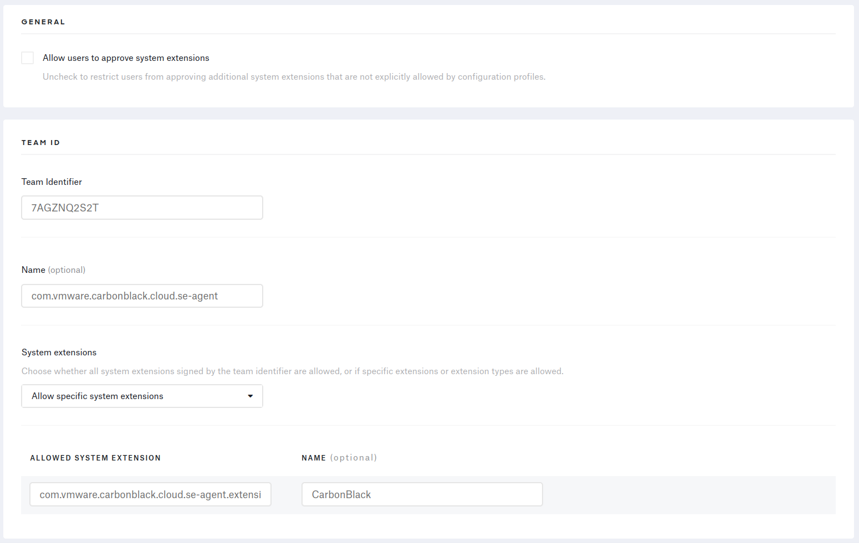This screenshot has width=859, height=543.
Task: Click the Team Identifier field containing 7AGZNQ2S2T
Action: (142, 208)
